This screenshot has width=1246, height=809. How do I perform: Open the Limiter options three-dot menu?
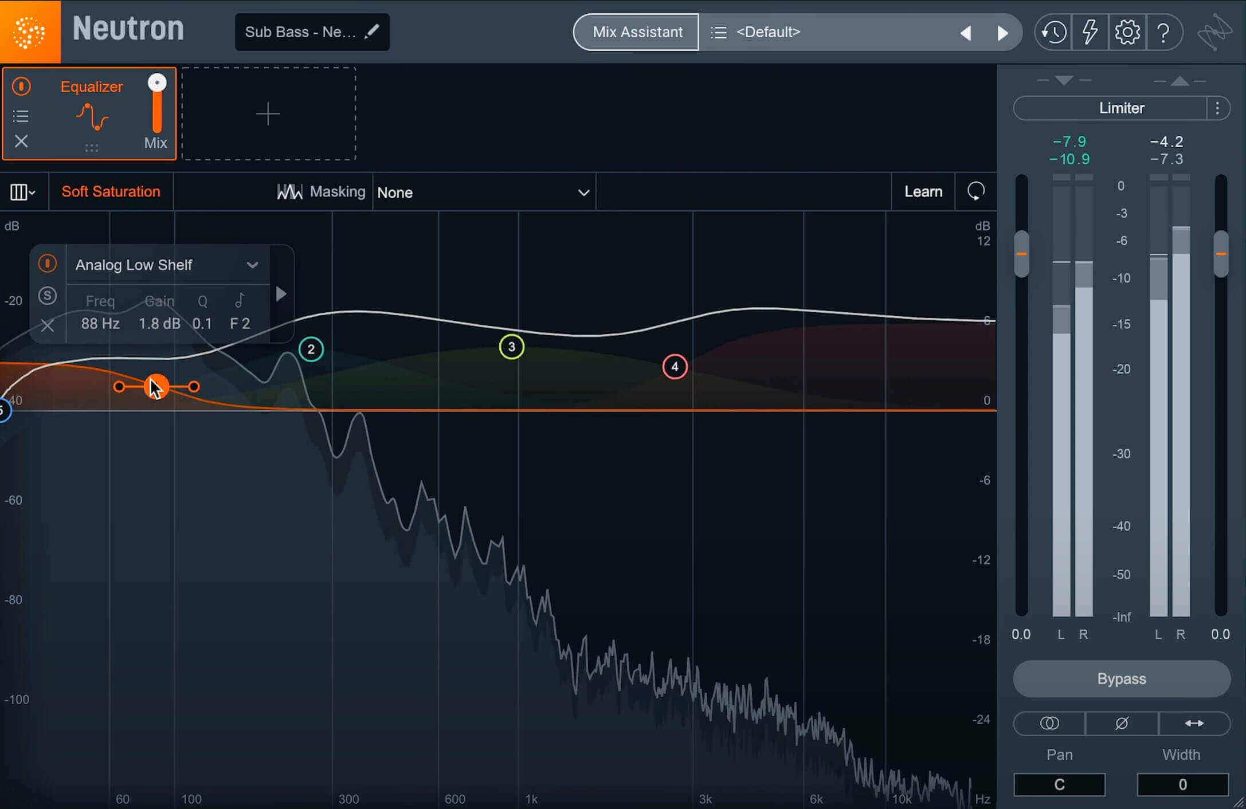(x=1217, y=108)
